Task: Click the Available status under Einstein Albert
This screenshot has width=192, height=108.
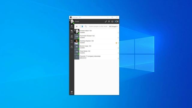Action: [82, 32]
